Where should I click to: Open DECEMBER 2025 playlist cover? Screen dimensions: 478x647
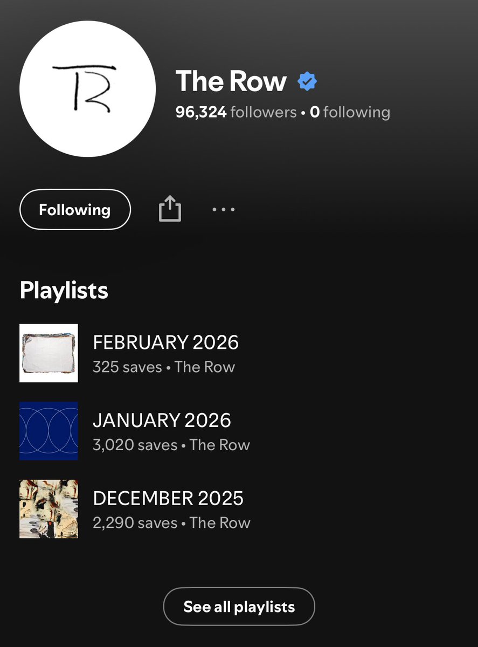point(49,509)
